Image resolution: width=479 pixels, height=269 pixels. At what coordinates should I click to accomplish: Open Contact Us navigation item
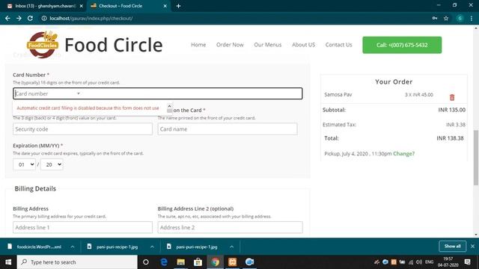pos(338,45)
